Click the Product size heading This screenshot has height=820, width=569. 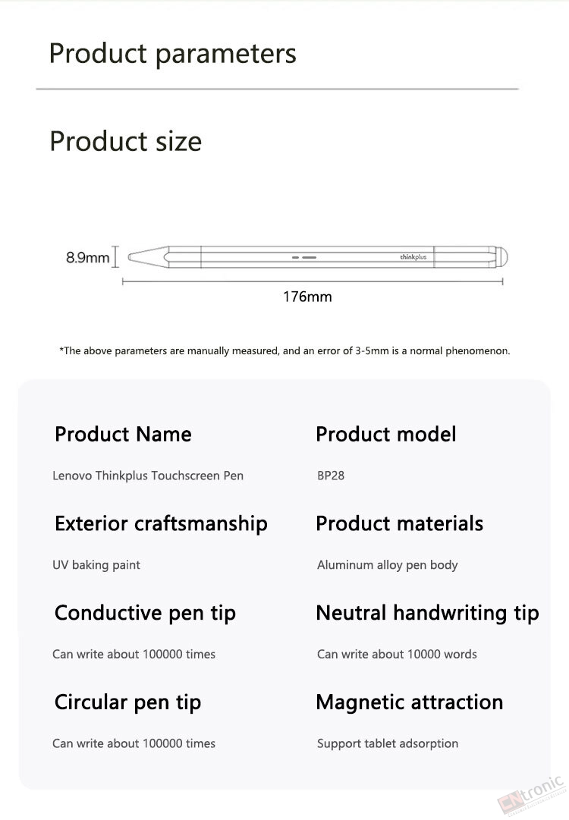(125, 141)
